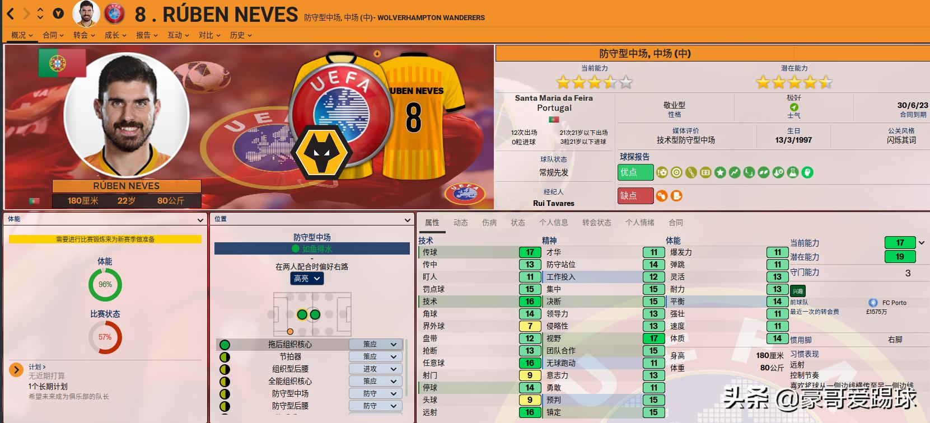The image size is (930, 423).
Task: Select the 拖后组织核心 green suitability circle
Action: tap(225, 345)
